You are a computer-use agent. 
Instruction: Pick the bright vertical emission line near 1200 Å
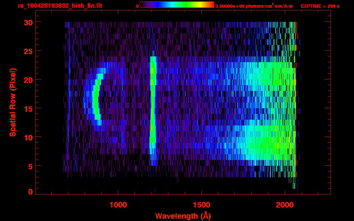pyautogui.click(x=152, y=101)
